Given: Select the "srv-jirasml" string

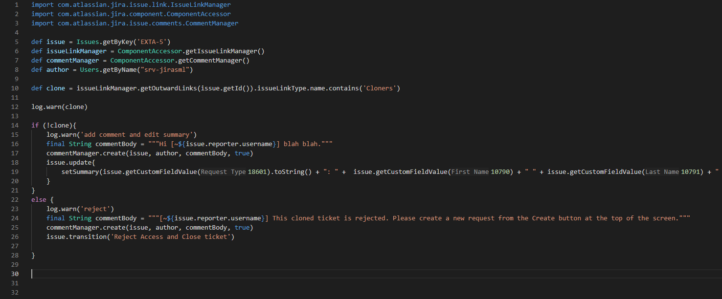Looking at the screenshot, I should (165, 69).
